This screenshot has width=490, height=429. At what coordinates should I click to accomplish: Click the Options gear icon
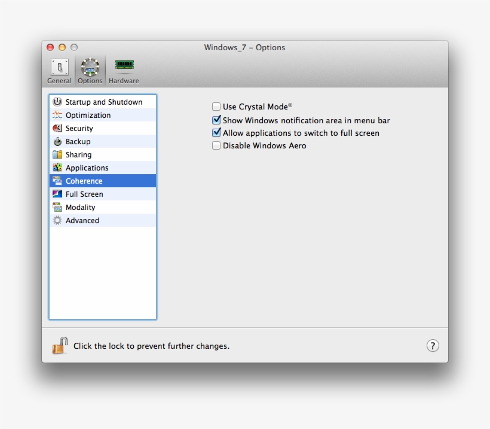[x=90, y=66]
